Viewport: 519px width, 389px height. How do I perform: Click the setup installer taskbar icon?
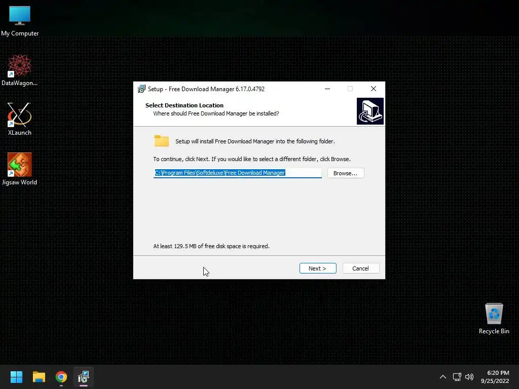(84, 377)
